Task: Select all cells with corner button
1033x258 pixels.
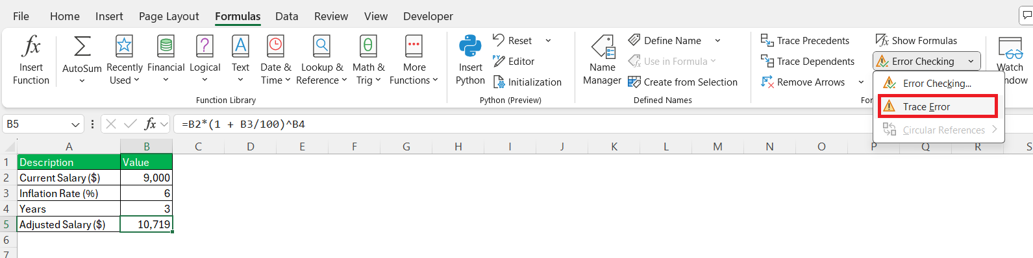Action: [x=8, y=147]
